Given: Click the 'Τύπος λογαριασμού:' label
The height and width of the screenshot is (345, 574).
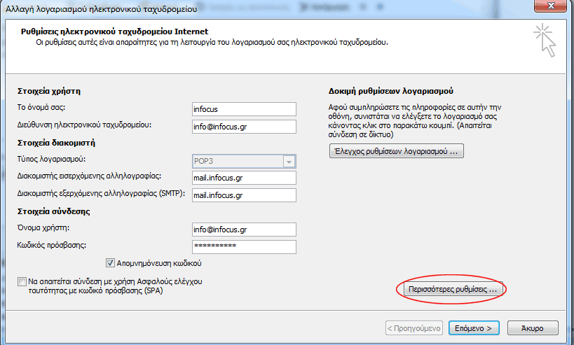Looking at the screenshot, I should point(52,160).
